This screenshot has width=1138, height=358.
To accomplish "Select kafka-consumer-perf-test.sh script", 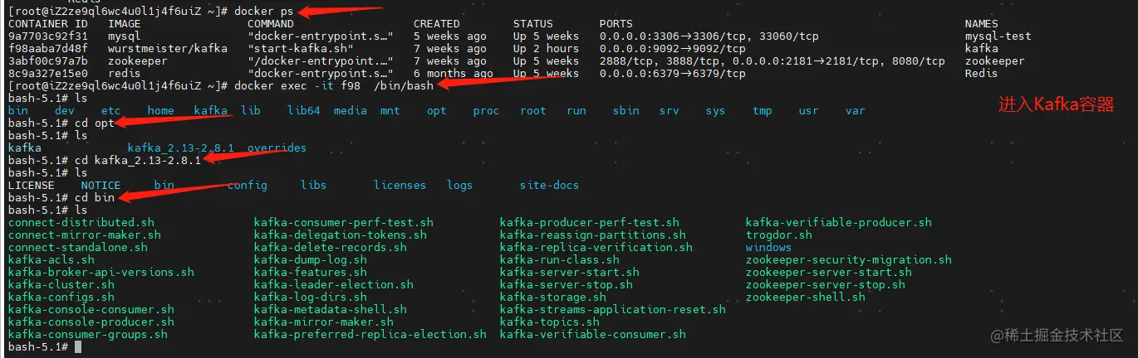I will coord(343,222).
